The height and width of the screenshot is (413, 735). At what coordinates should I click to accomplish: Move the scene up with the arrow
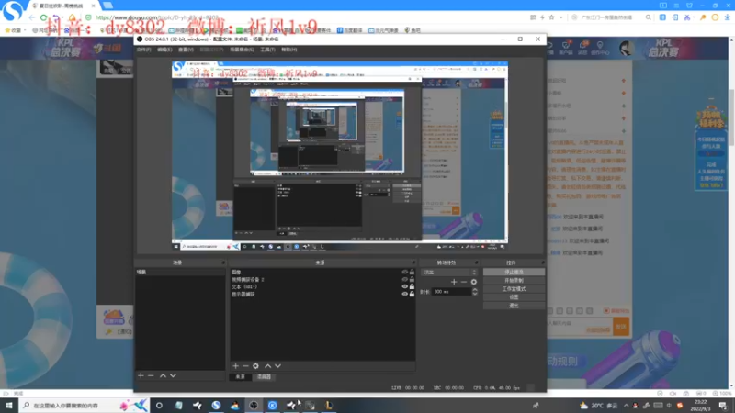pyautogui.click(x=163, y=375)
